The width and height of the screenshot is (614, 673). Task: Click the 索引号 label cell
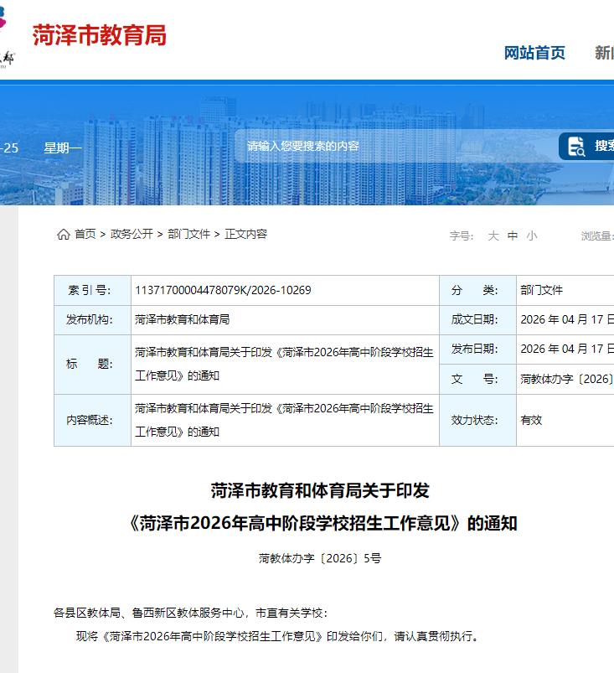(92, 290)
